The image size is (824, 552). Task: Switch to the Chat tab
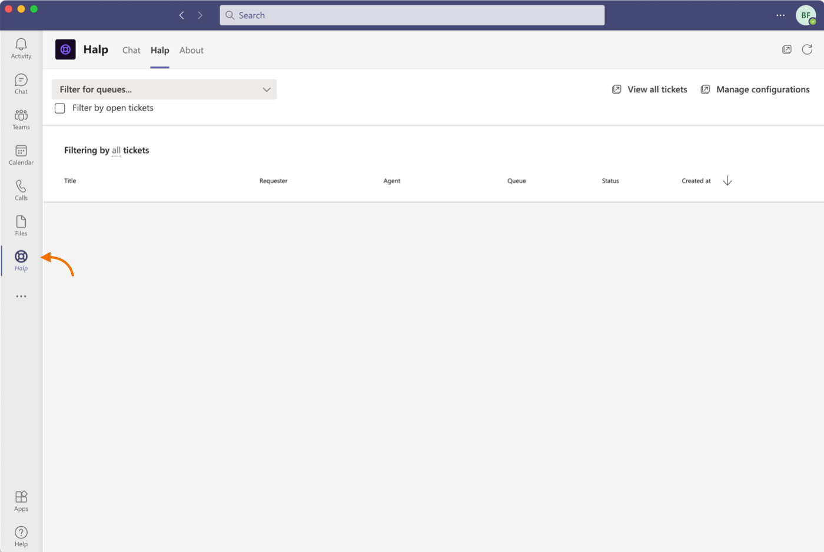tap(131, 51)
